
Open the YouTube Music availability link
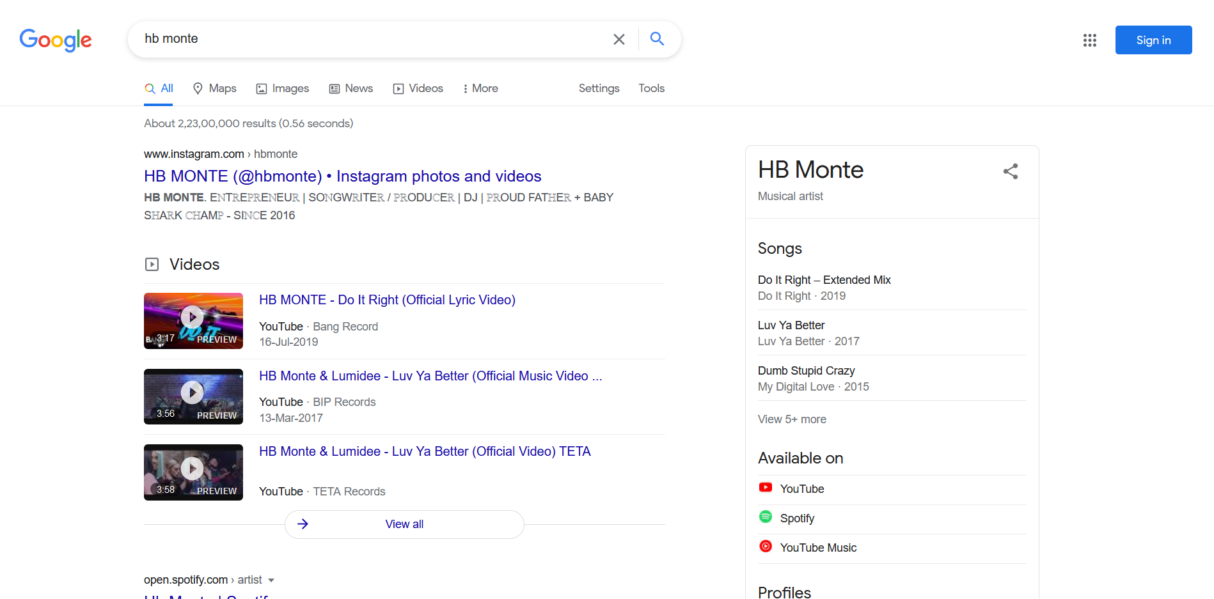[818, 548]
